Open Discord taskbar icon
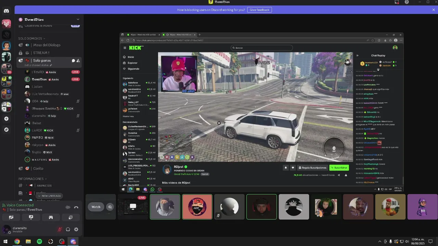 click(x=73, y=242)
